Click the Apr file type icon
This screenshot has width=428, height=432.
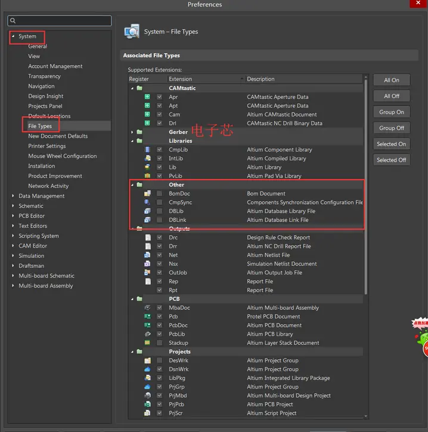147,97
